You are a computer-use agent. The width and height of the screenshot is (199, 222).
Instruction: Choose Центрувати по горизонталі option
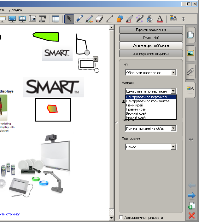151,101
